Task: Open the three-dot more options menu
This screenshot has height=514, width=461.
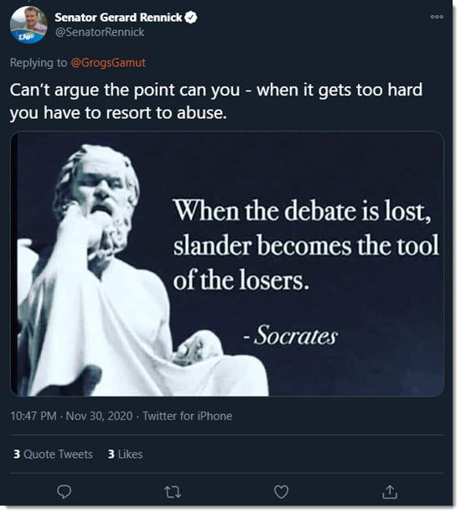Action: point(437,17)
